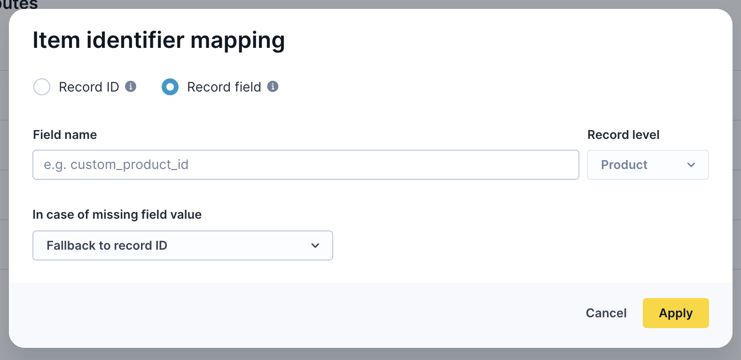
Task: Open the Record ID info tooltip
Action: point(131,86)
